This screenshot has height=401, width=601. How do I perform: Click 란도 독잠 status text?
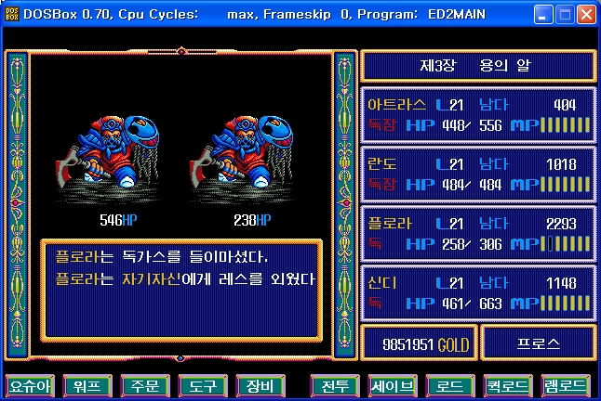tap(381, 185)
